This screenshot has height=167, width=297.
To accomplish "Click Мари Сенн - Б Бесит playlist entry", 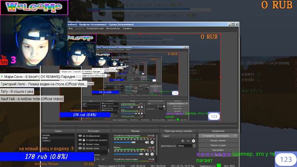I will (x=41, y=77).
